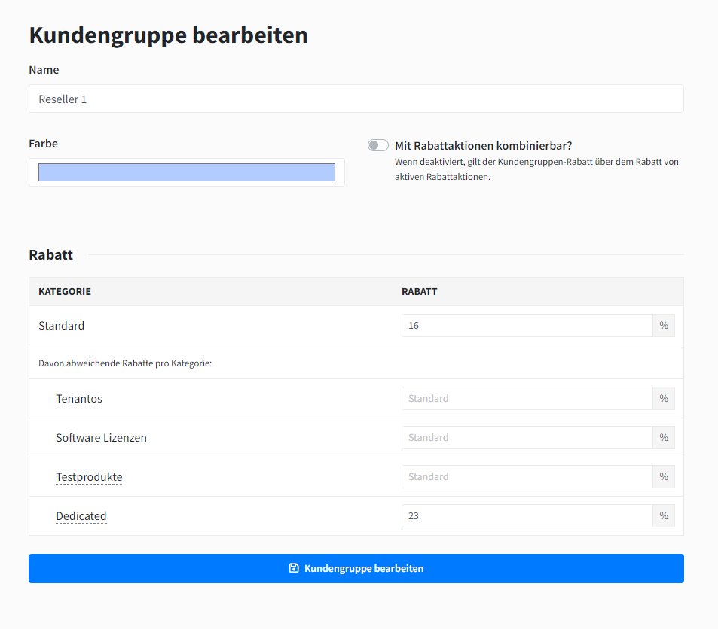Viewport: 718px width, 629px height.
Task: Open the Software Lizenzen category link
Action: click(101, 438)
